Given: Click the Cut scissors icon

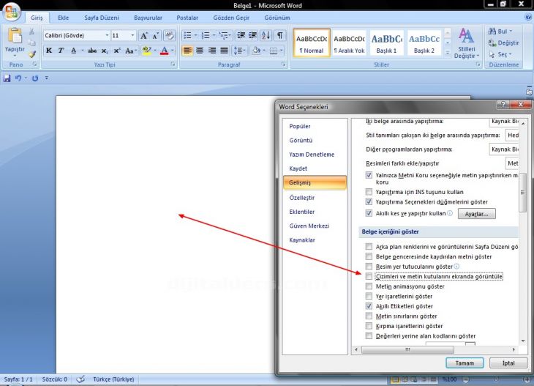Looking at the screenshot, I should (31, 31).
